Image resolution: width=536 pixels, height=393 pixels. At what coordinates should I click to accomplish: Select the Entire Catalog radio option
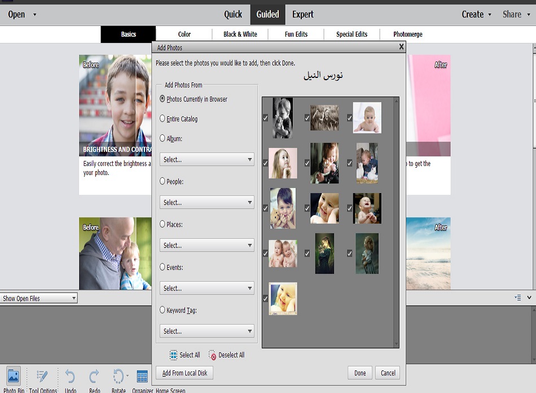[162, 119]
